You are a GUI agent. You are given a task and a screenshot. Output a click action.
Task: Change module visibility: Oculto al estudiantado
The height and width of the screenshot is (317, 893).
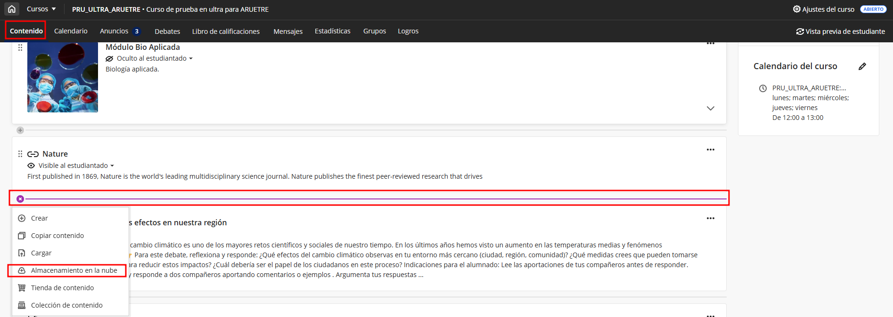point(154,58)
